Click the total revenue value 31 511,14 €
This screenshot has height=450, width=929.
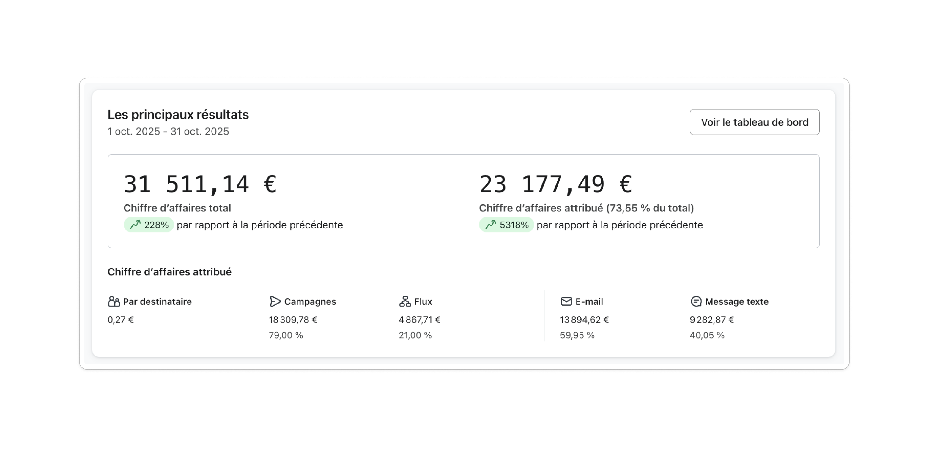(x=200, y=184)
